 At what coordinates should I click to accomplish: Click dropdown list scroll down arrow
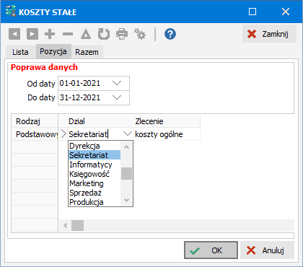127,200
